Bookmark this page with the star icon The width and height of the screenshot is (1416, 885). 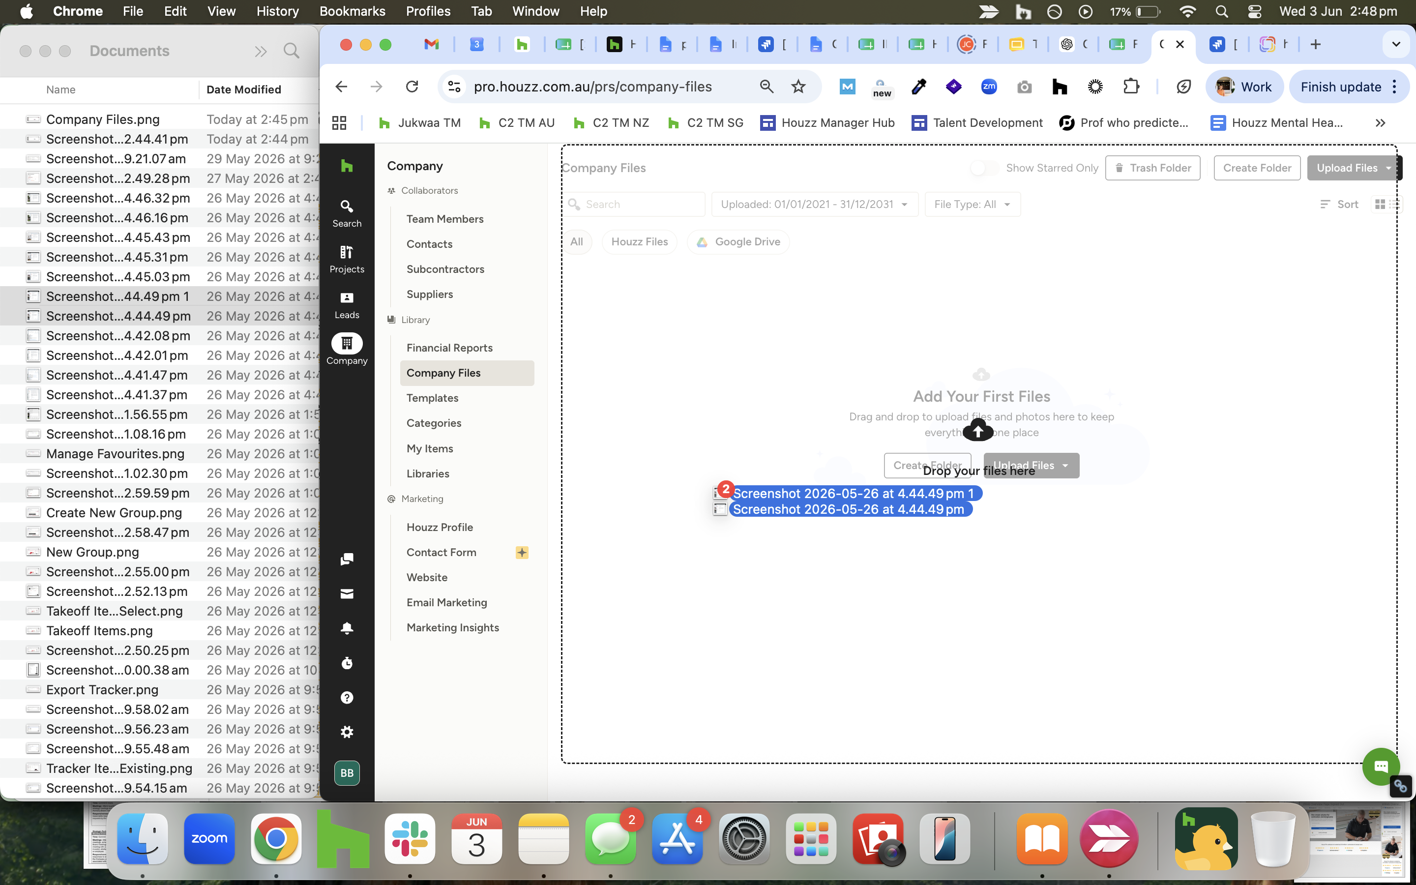click(798, 87)
